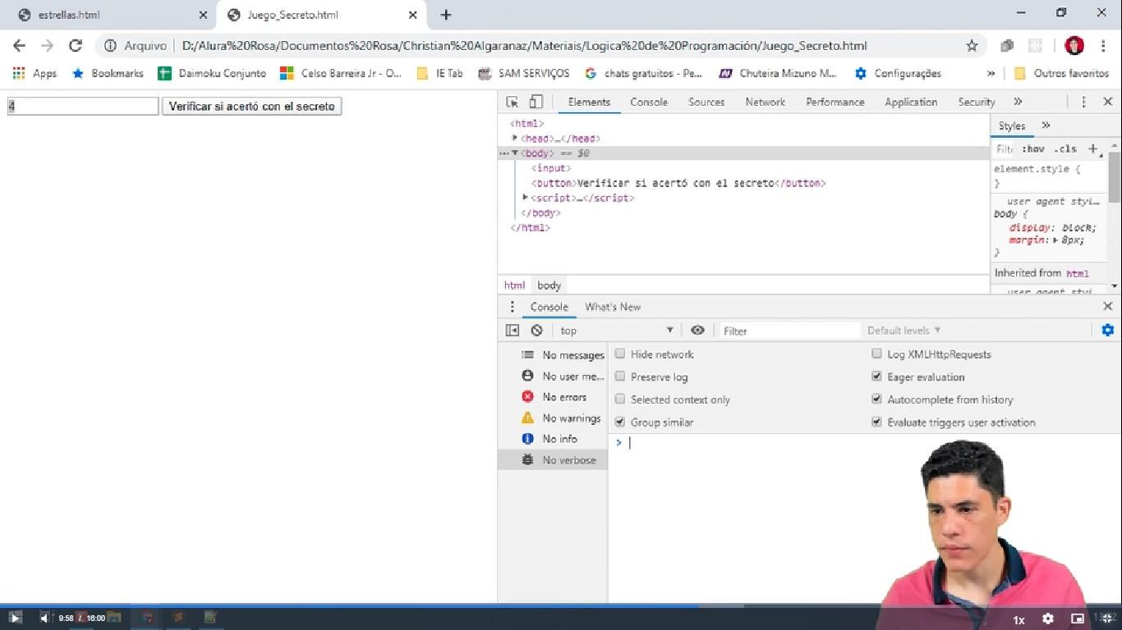Image resolution: width=1122 pixels, height=630 pixels.
Task: Select the input element in DOM tree
Action: 551,168
